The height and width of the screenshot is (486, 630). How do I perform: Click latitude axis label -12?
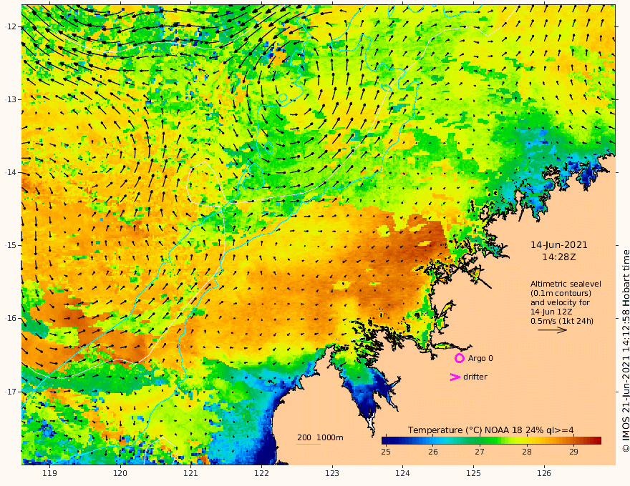[11, 26]
